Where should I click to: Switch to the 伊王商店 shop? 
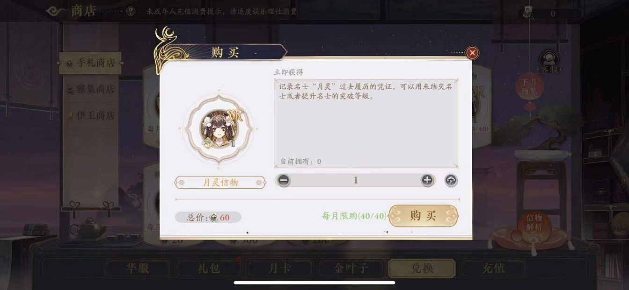(90, 115)
